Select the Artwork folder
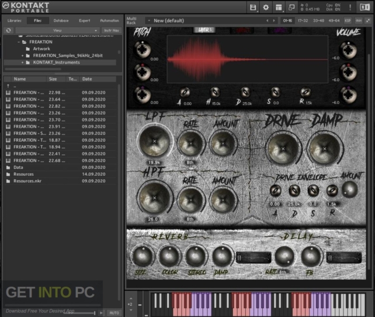Viewport: 375px width, 317px height. tap(41, 49)
